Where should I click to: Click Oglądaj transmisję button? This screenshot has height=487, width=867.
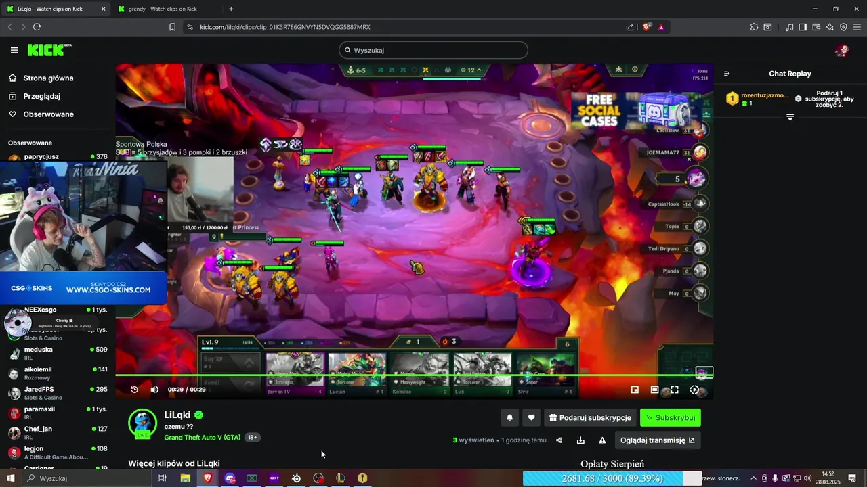657,440
